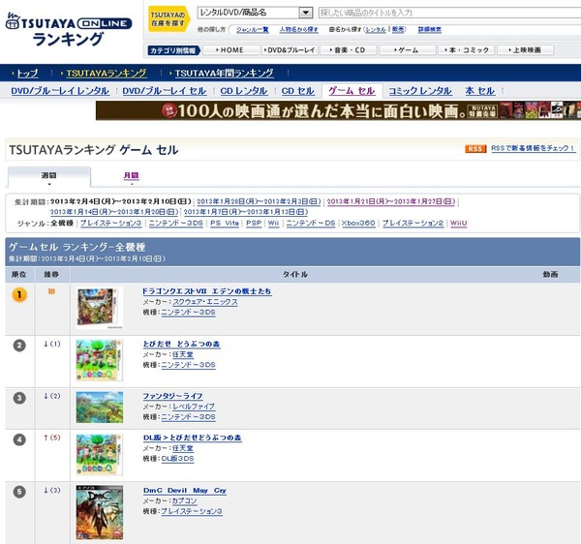Viewport: 581px width, 544px height.
Task: Open period 2013年1月28日～2月3日
Action: click(259, 202)
